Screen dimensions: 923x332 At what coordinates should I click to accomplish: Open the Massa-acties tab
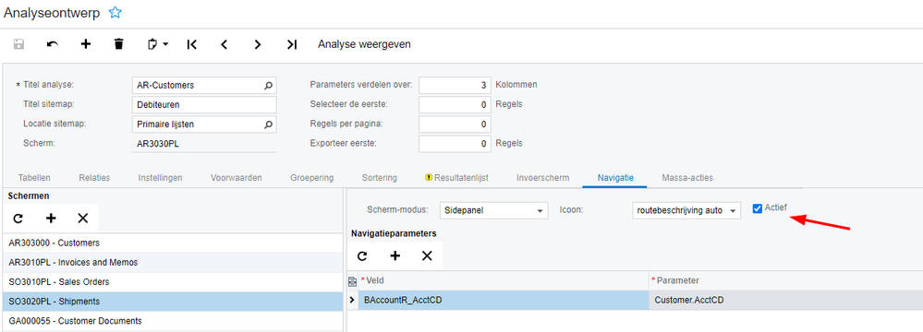coord(687,177)
